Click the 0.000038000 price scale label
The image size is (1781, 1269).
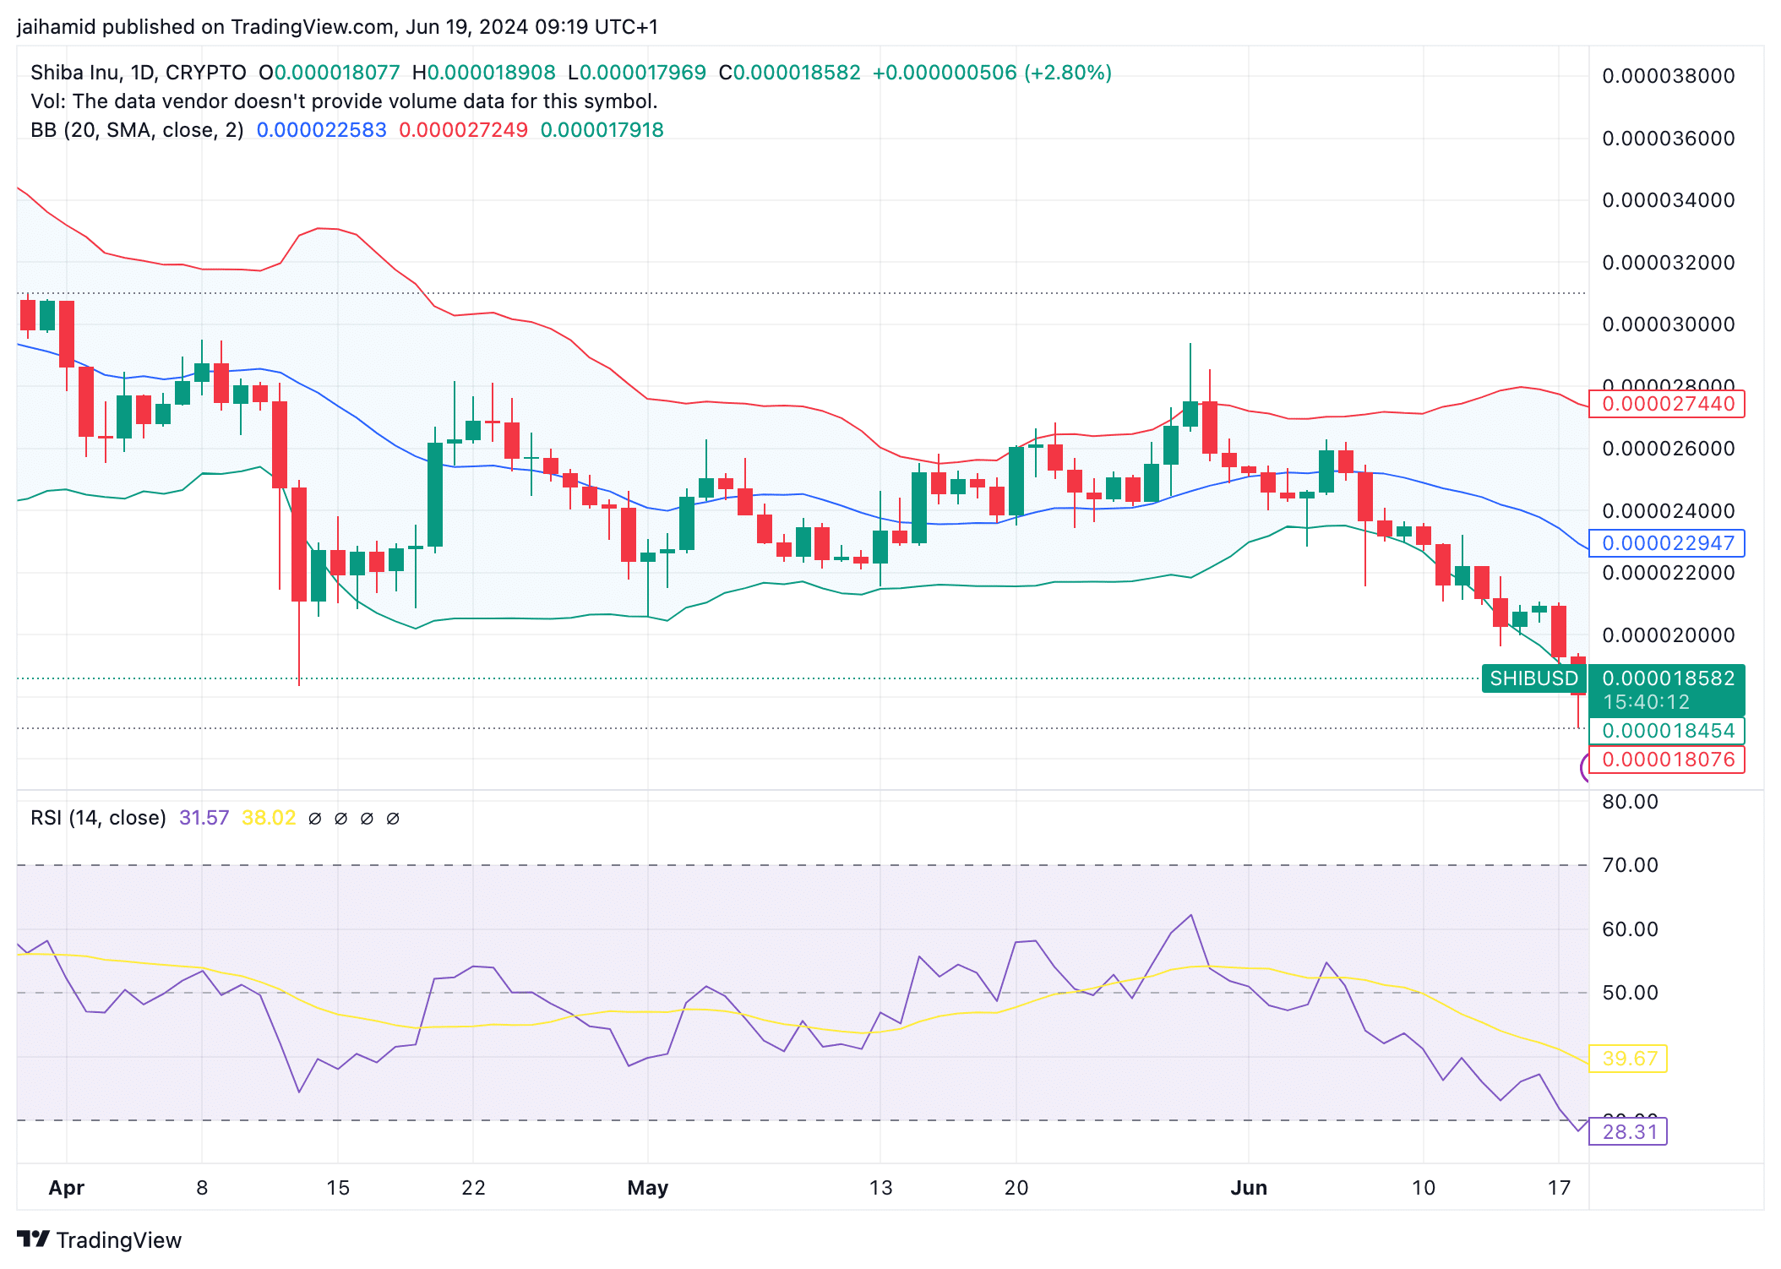[x=1668, y=76]
